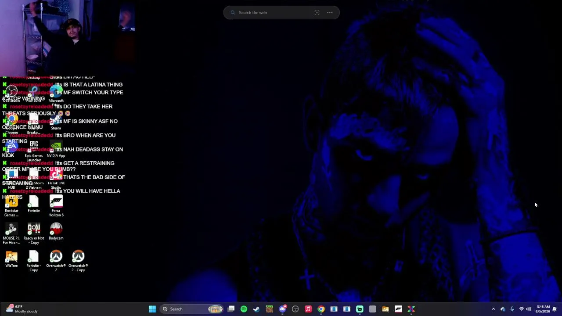Click the microphone tray icon

coord(512,309)
